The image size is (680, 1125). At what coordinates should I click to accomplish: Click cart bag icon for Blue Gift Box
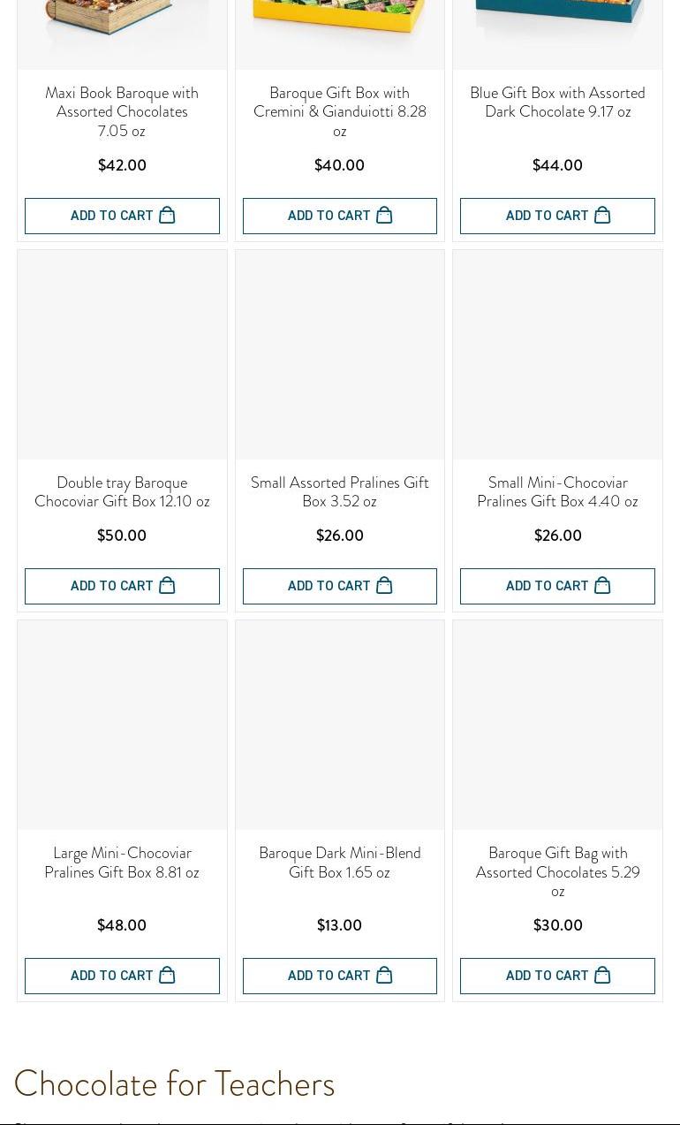(x=602, y=216)
